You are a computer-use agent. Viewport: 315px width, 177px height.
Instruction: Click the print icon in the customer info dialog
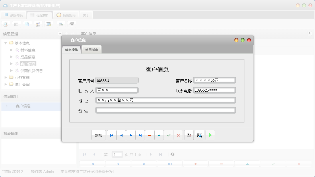(x=189, y=135)
